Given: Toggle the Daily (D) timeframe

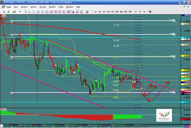Looking at the screenshot, I should coord(136,12).
